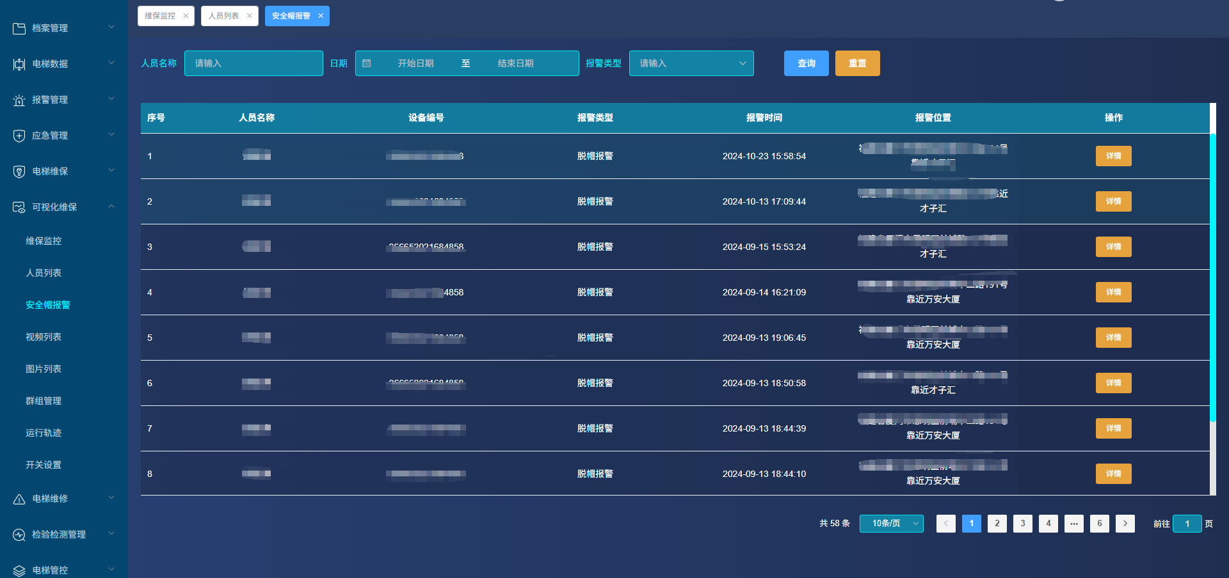
Task: Click the 应急管理 shield icon
Action: [x=19, y=136]
